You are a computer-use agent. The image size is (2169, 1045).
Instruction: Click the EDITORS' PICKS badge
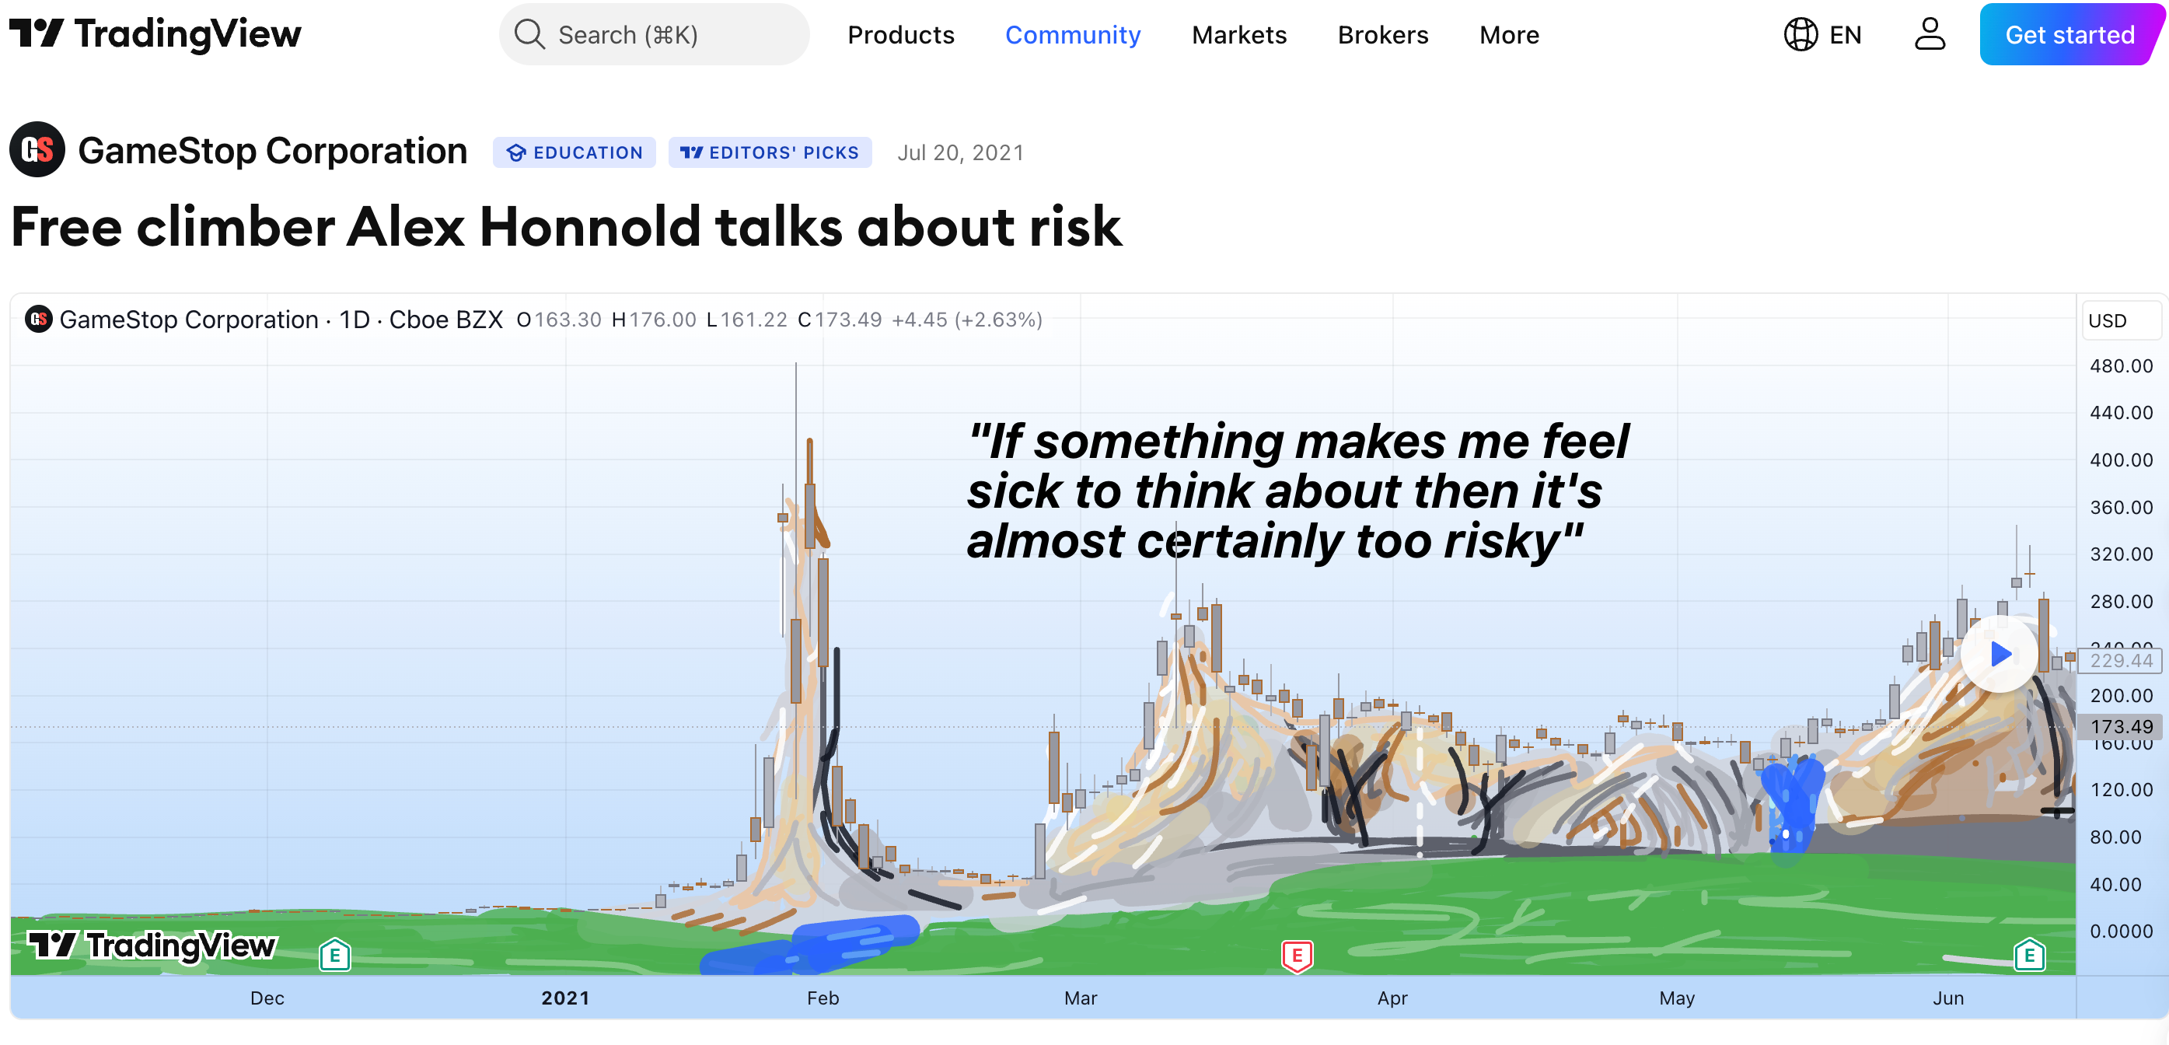[770, 152]
